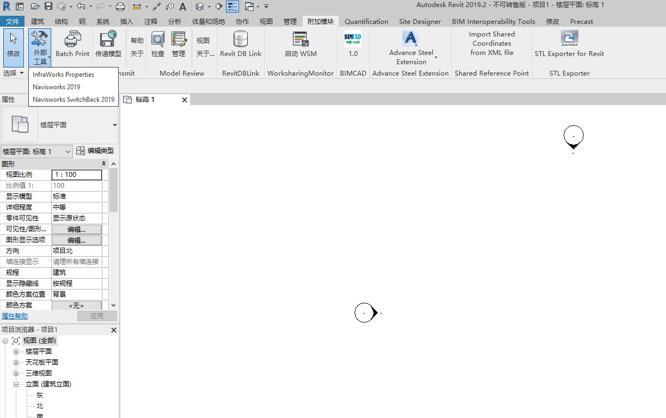Click the Revit application logo button
Screen dimensions: 666x418
click(7, 7)
